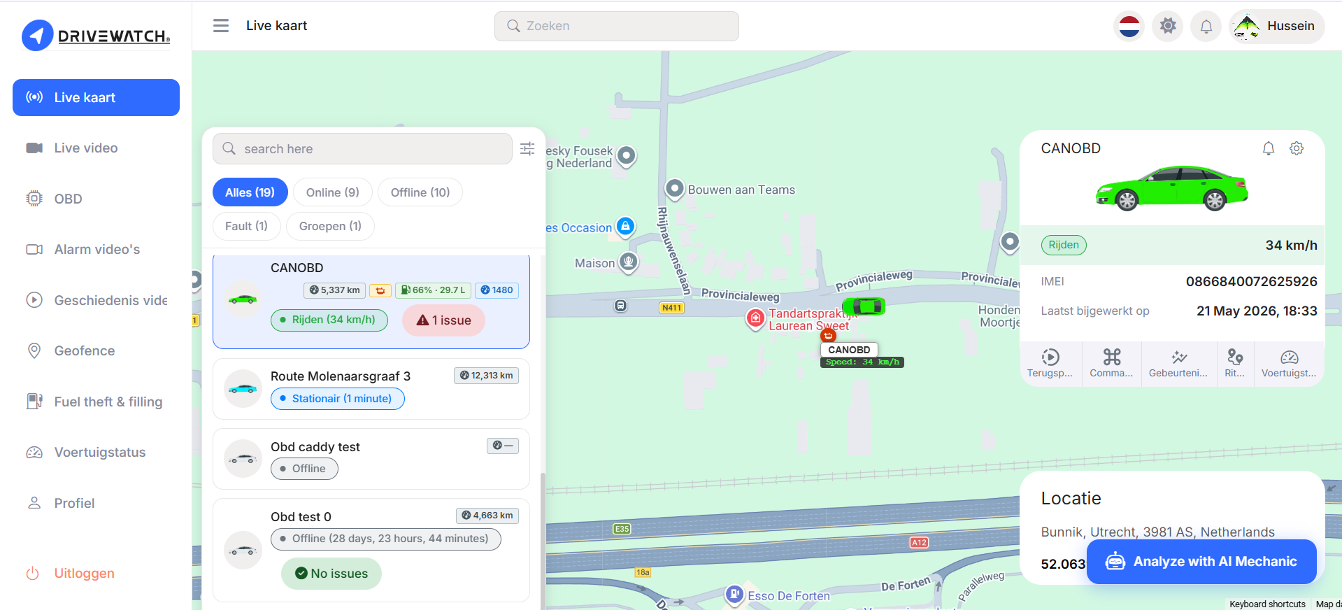This screenshot has height=610, width=1342.
Task: Click green car marker on map
Action: pos(864,306)
